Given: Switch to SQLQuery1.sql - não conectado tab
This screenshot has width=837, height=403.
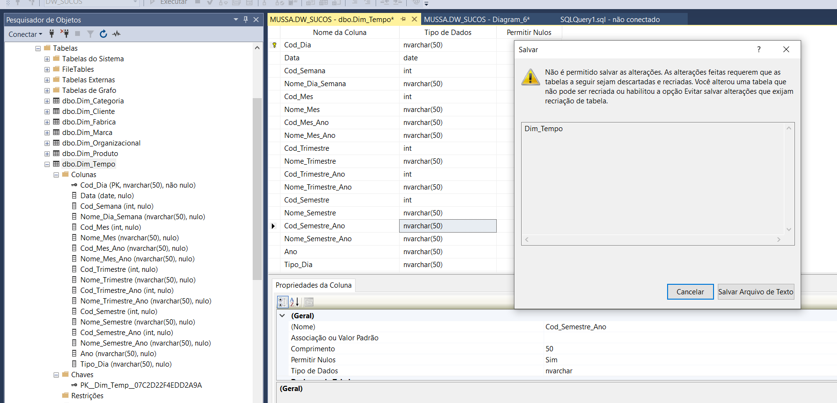Looking at the screenshot, I should coord(610,19).
